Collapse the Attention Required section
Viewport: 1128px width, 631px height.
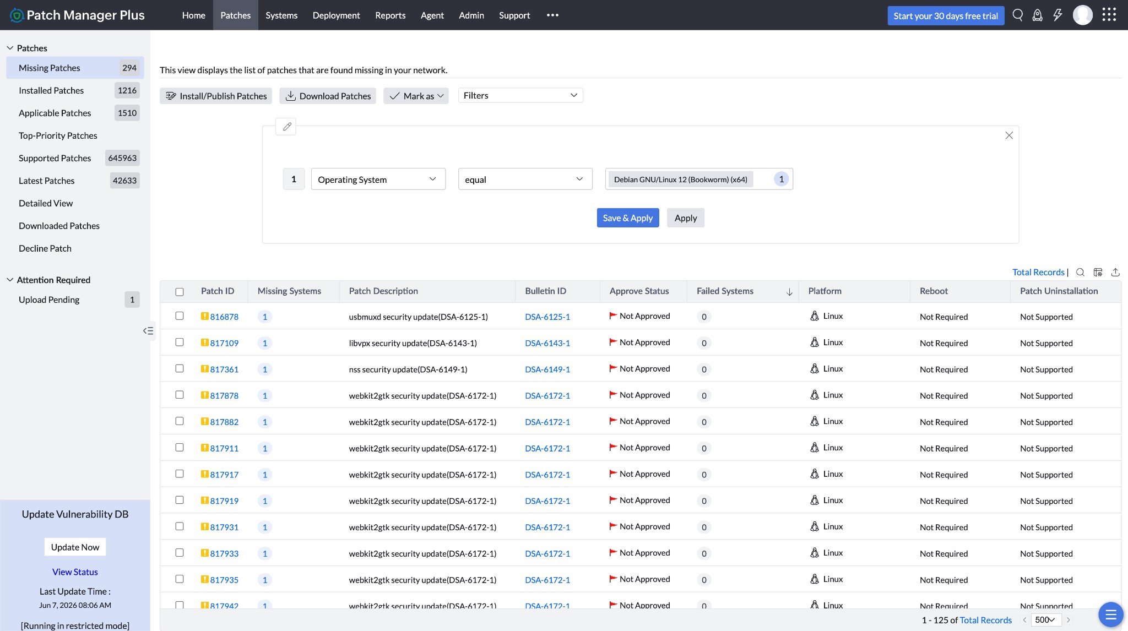tap(10, 280)
